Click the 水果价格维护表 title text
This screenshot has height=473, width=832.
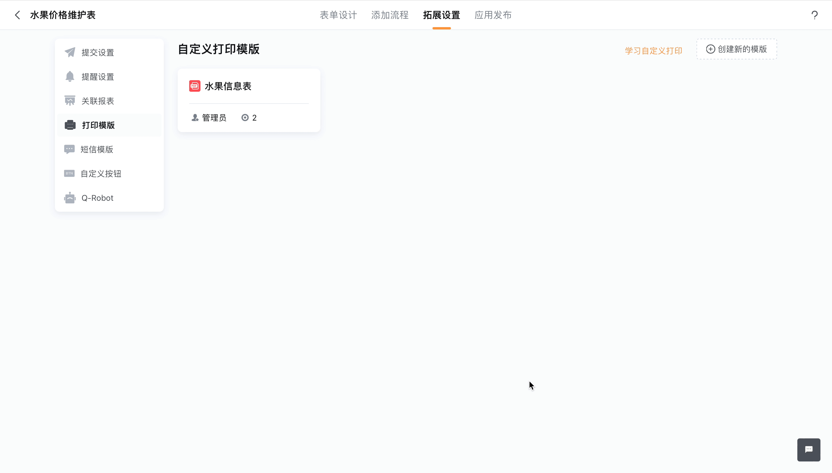63,15
